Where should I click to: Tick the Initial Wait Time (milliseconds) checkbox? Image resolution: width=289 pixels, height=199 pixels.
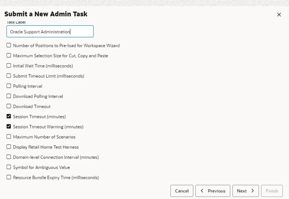pyautogui.click(x=9, y=66)
